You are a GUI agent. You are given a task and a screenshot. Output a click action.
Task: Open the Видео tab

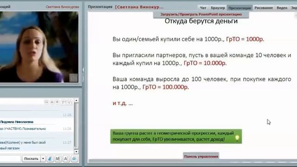tap(282, 8)
